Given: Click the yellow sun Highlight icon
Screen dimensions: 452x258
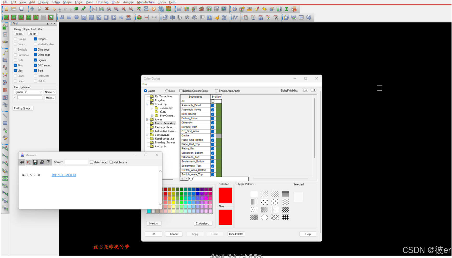Looking at the screenshot, I should [264, 9].
